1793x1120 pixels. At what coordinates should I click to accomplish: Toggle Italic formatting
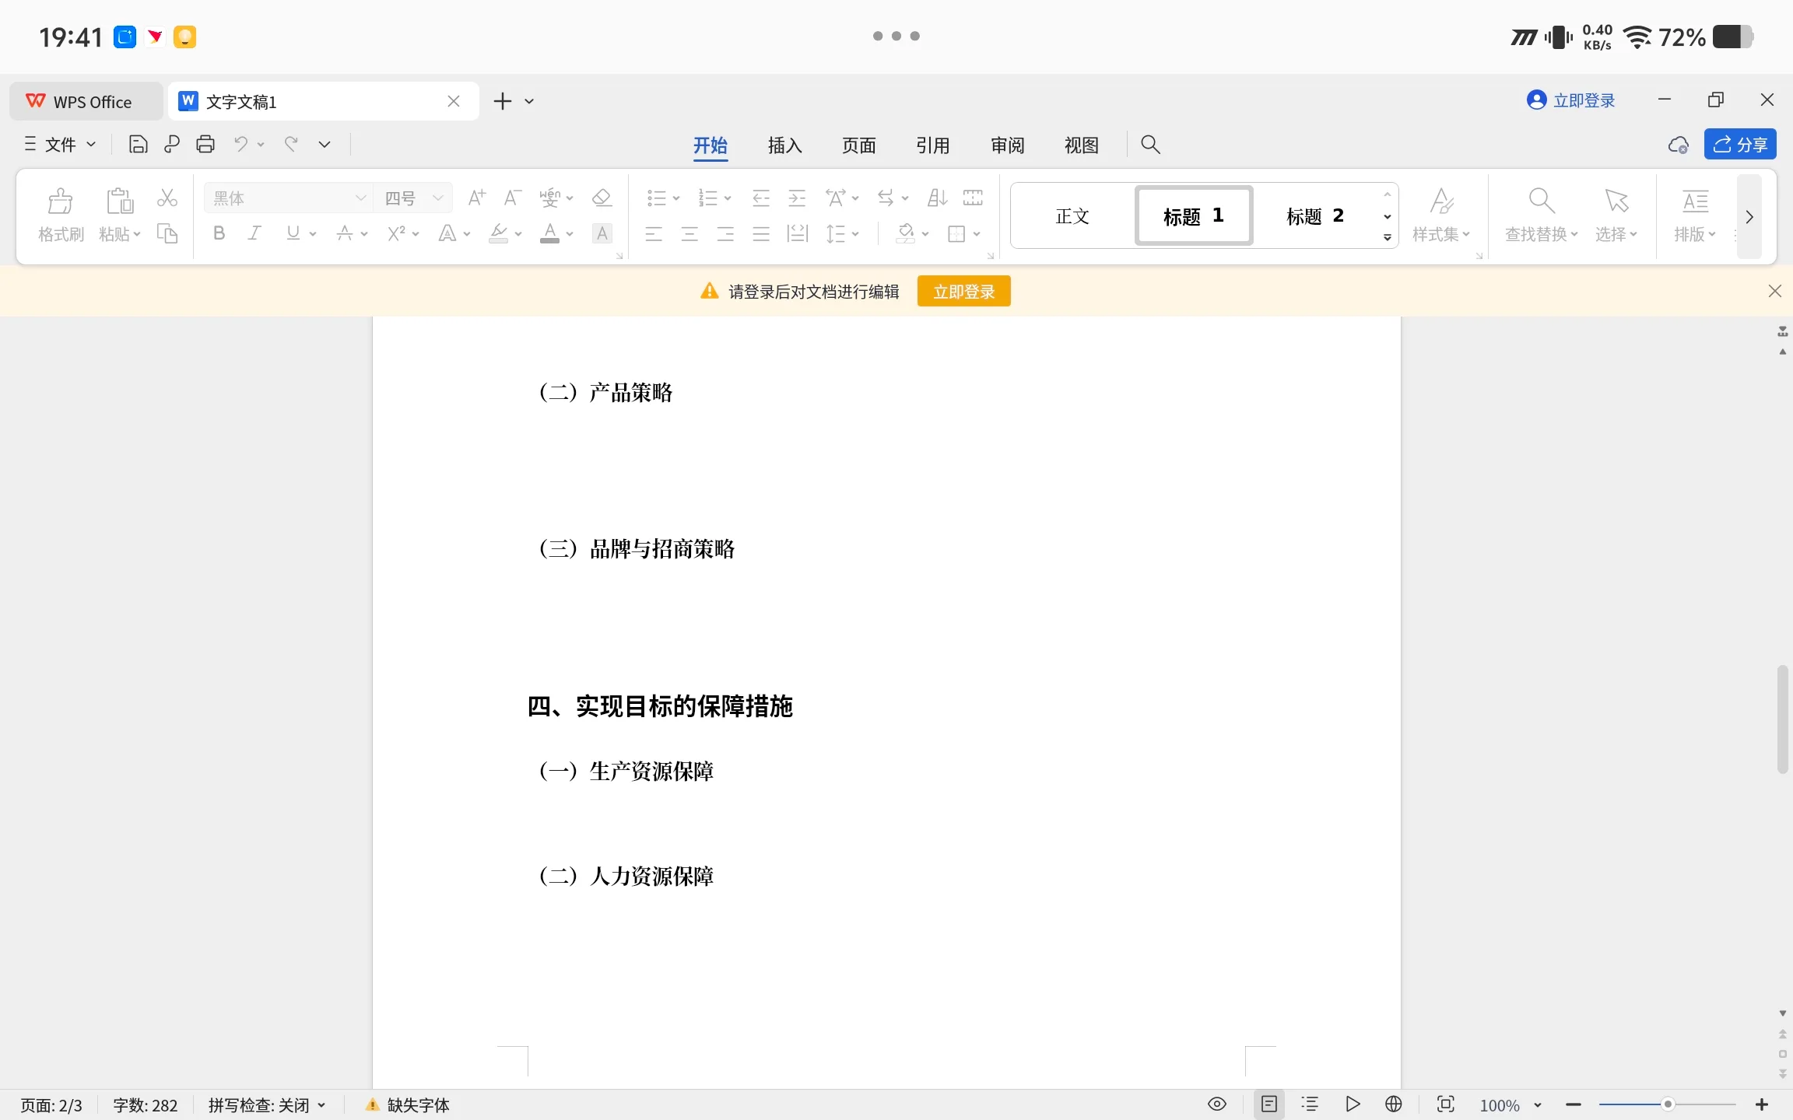tap(254, 233)
